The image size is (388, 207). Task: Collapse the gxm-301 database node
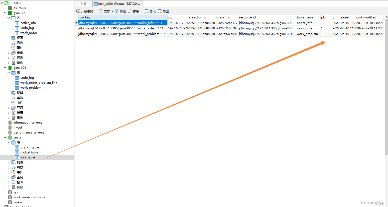(5, 68)
